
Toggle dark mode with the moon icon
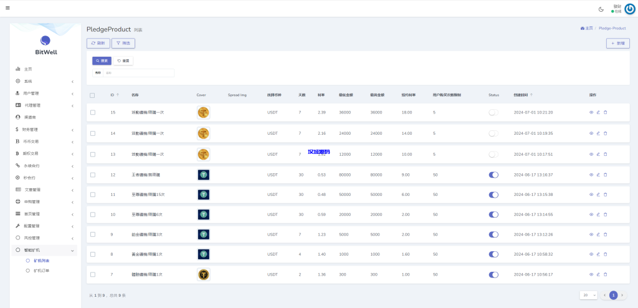(x=601, y=9)
